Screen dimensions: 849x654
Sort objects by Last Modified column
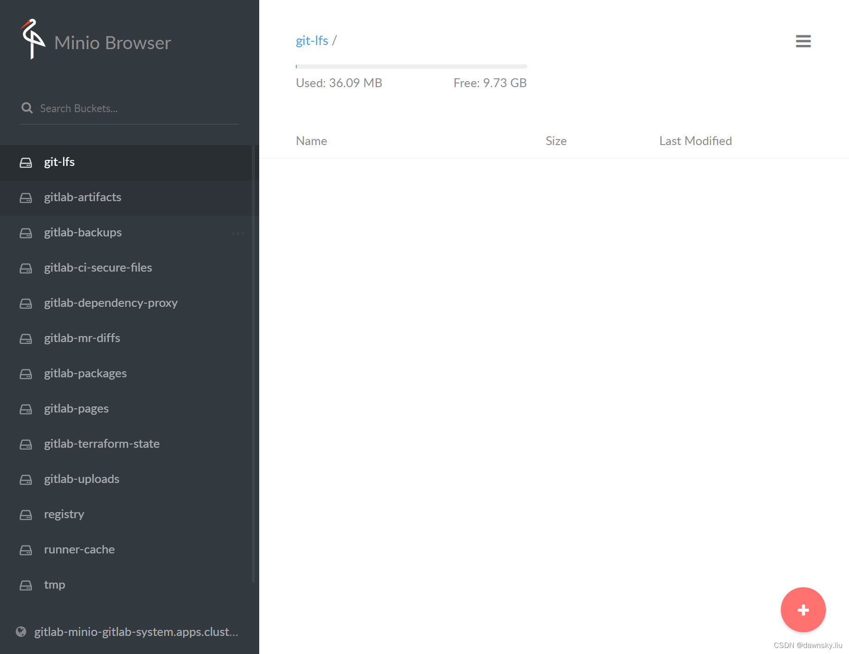tap(696, 141)
